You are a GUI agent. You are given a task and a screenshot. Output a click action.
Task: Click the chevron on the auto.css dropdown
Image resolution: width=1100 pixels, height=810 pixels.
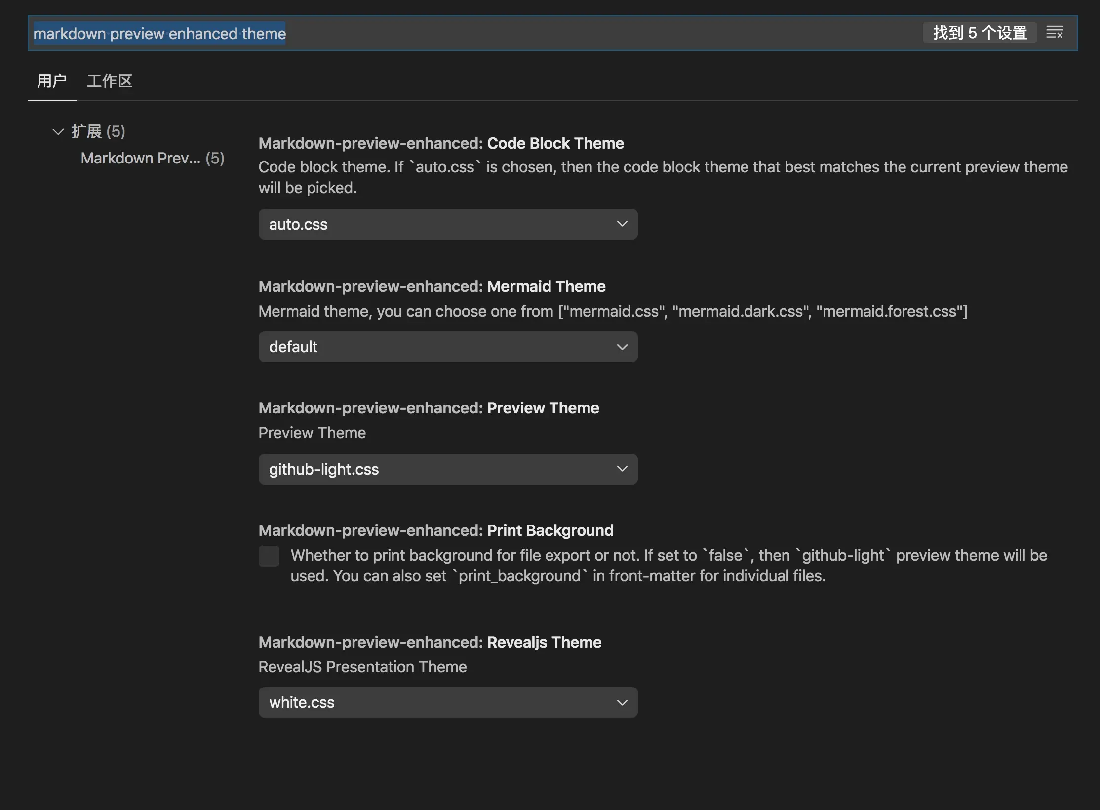point(622,224)
